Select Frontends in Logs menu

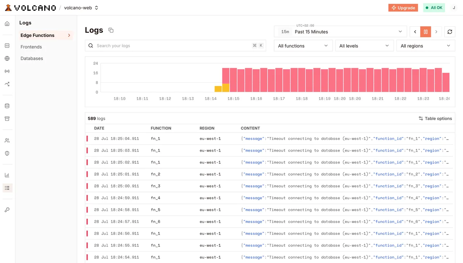tap(31, 47)
